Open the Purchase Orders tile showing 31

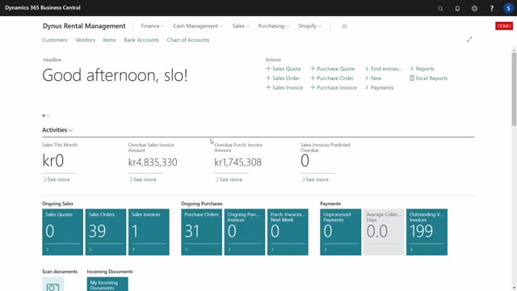point(201,232)
